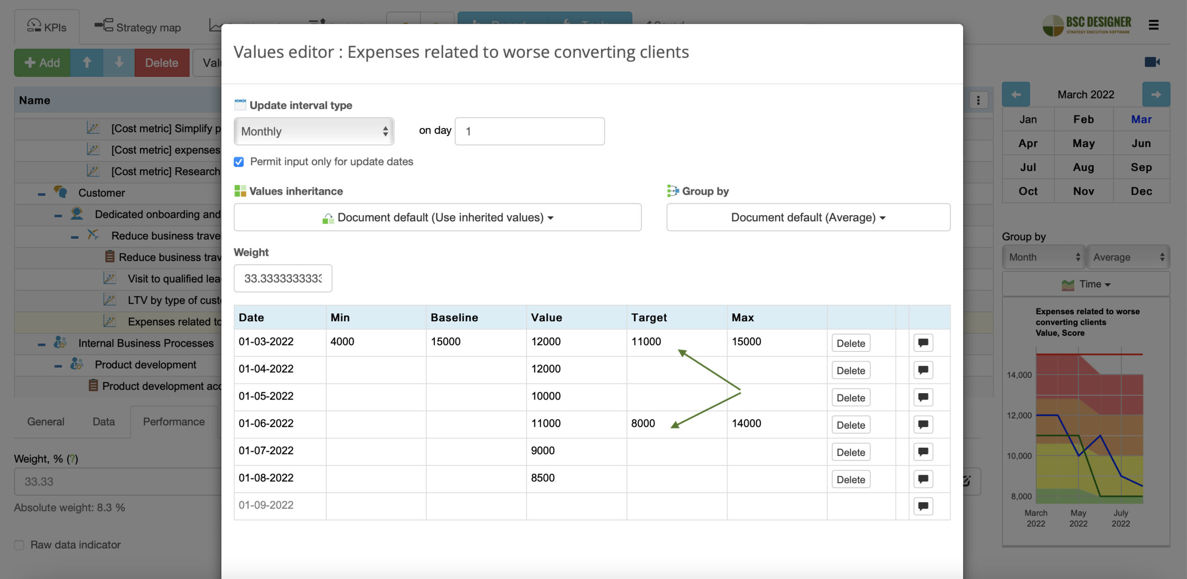
Task: Click the green Add button
Action: pos(42,63)
